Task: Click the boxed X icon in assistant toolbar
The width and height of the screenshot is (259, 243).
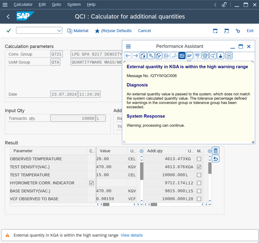Action: pos(229,56)
